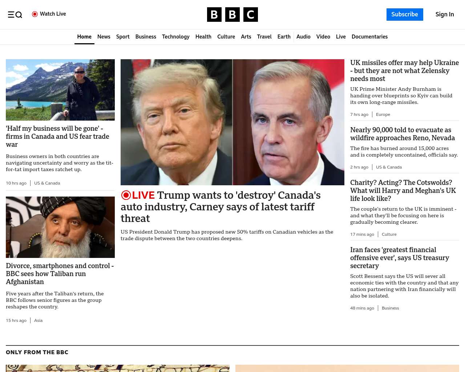Open the Audio section

coord(303,37)
